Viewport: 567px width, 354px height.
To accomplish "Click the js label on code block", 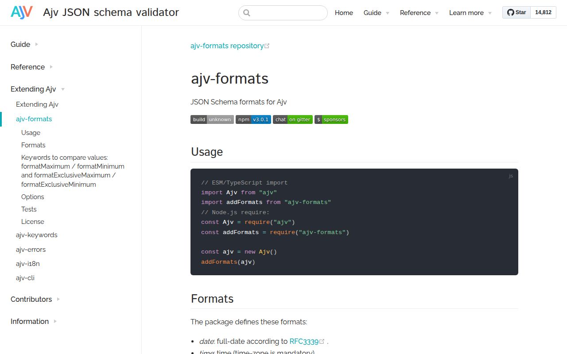I will click(511, 176).
